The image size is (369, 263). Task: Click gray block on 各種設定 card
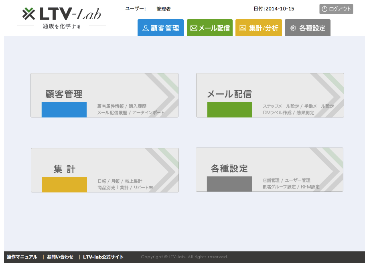[x=229, y=184]
